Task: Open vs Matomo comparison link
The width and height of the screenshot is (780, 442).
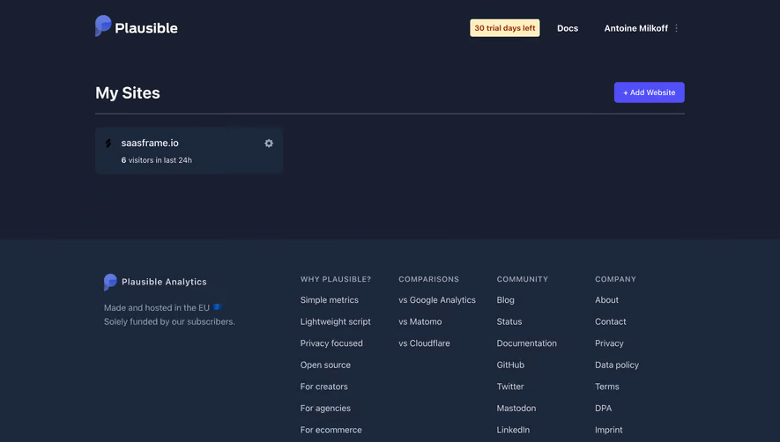Action: click(x=420, y=321)
